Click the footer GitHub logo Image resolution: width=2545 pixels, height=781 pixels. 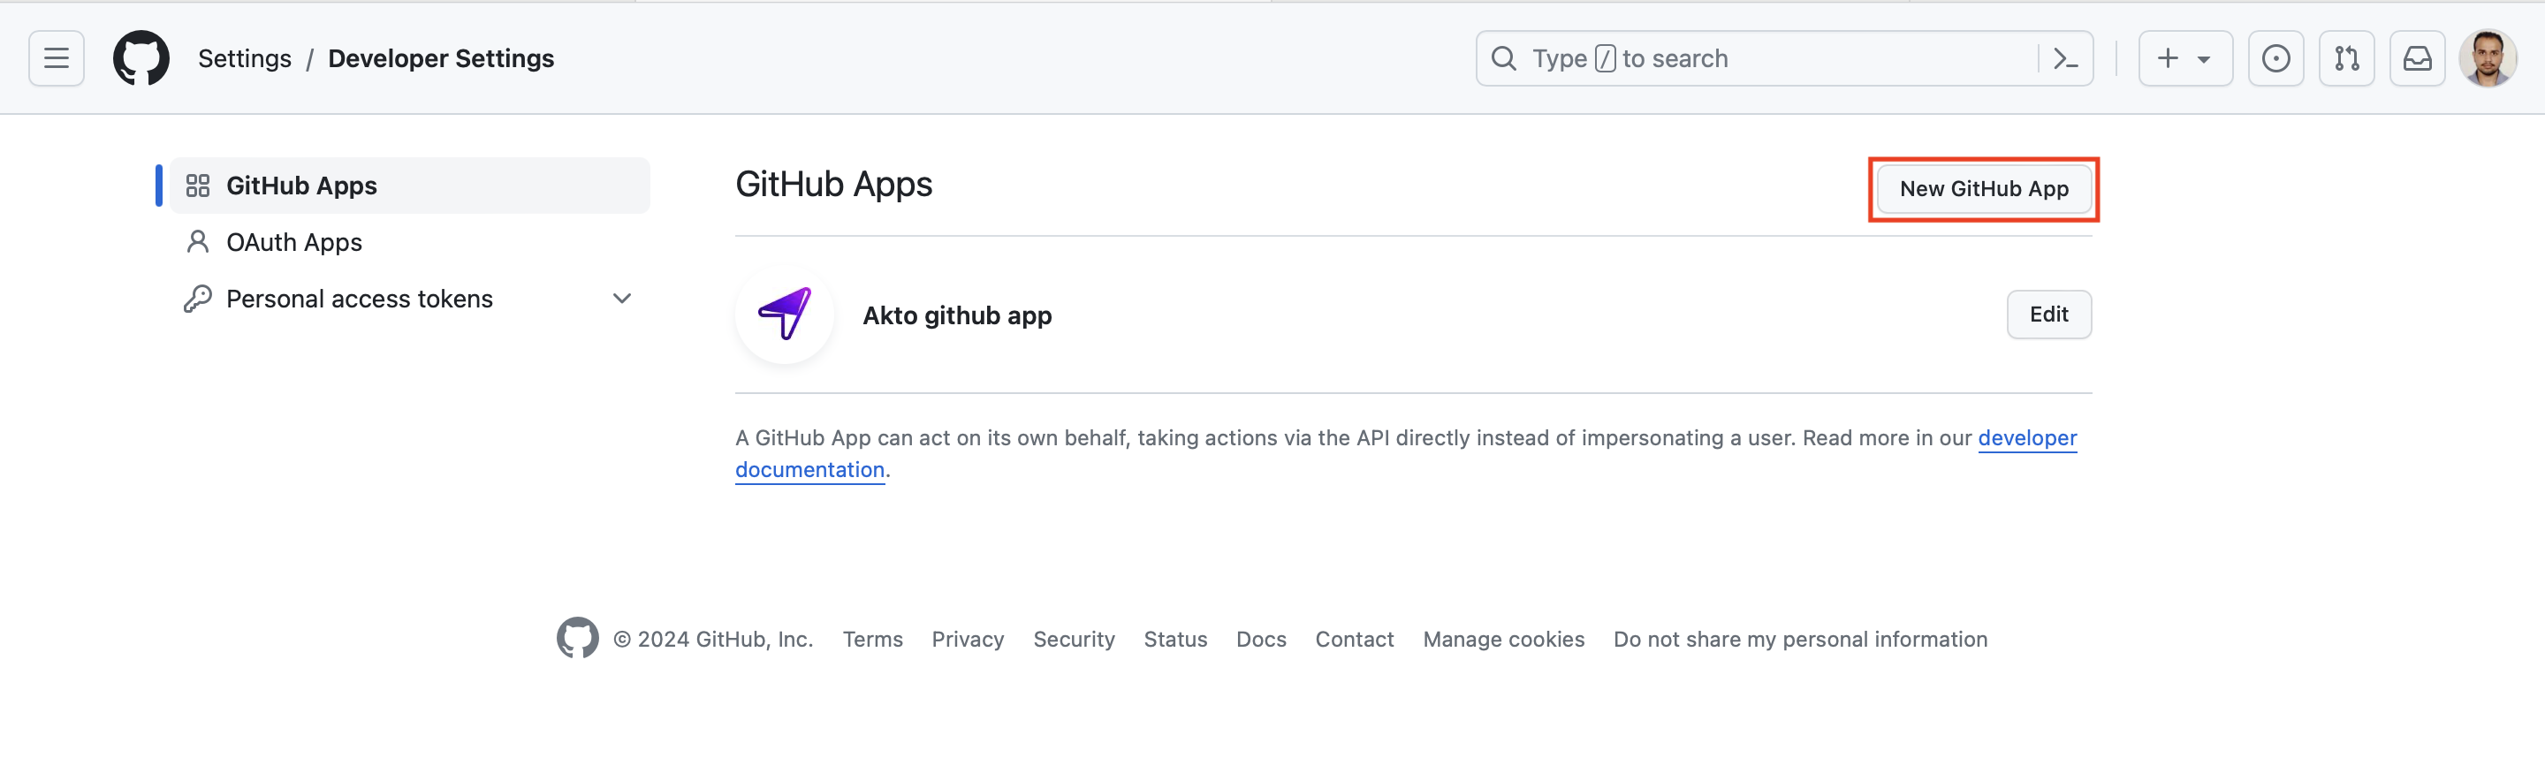577,639
